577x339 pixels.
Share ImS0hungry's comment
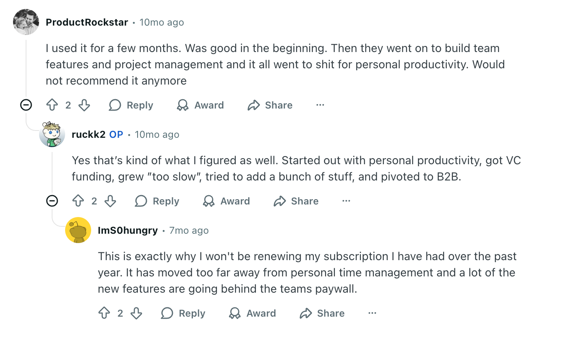pyautogui.click(x=321, y=313)
